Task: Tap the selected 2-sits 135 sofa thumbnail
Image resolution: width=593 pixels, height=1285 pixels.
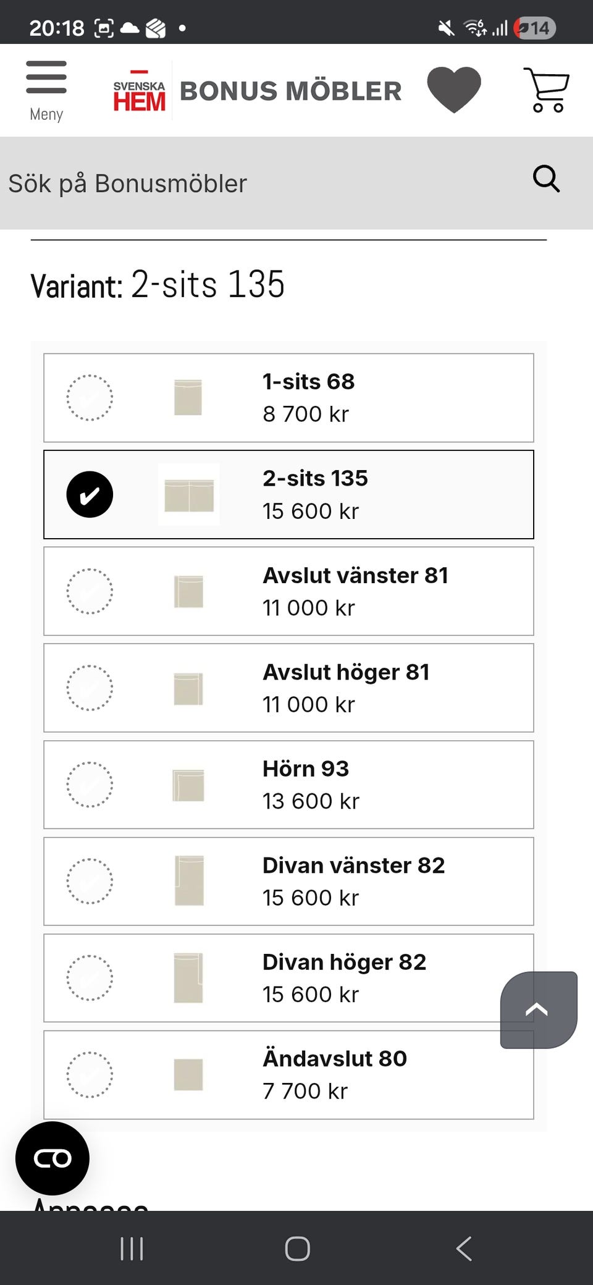Action: point(189,495)
